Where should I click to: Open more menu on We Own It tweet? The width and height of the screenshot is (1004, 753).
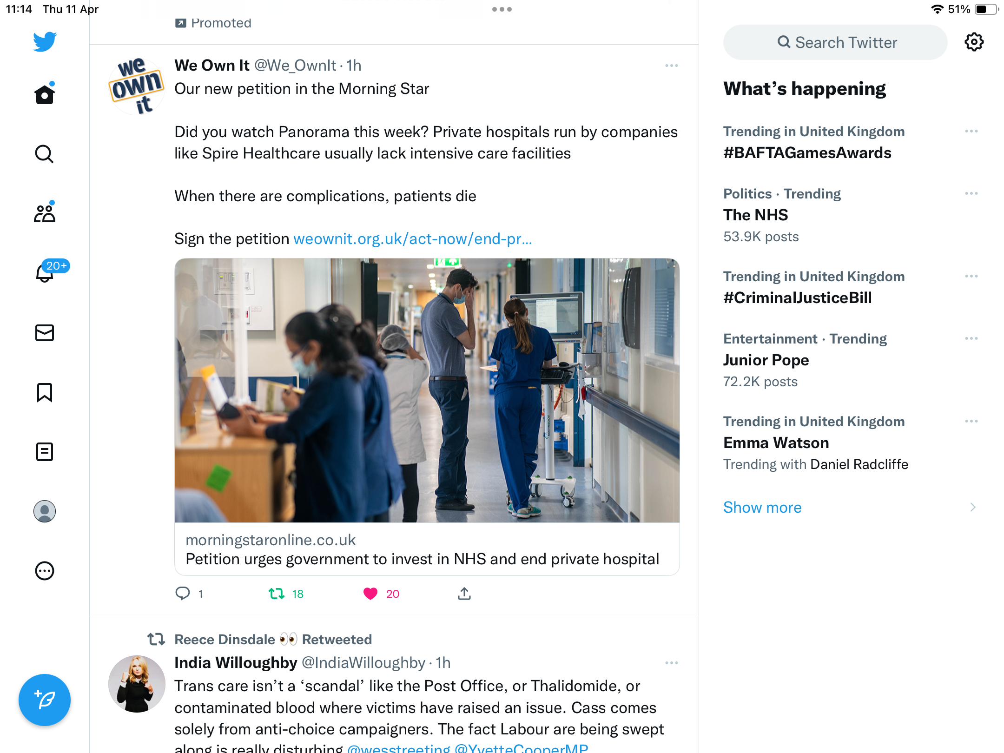(x=672, y=66)
